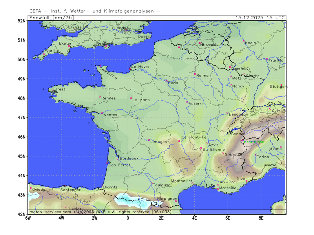Screen dimensions: 314x235
Task: Pick the Toulouse location marker
Action: click(x=152, y=183)
